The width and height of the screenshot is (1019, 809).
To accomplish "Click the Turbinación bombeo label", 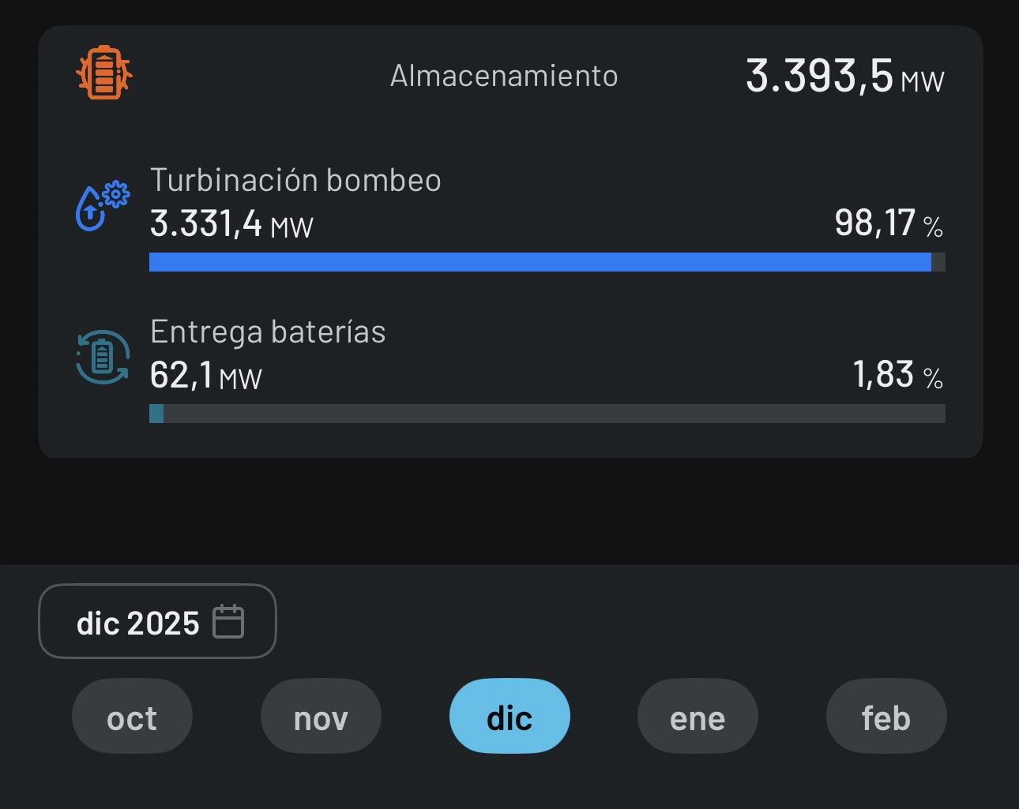I will tap(295, 180).
